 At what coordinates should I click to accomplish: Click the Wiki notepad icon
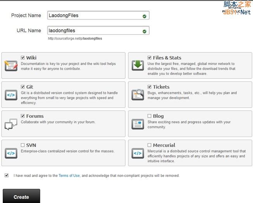point(11,66)
